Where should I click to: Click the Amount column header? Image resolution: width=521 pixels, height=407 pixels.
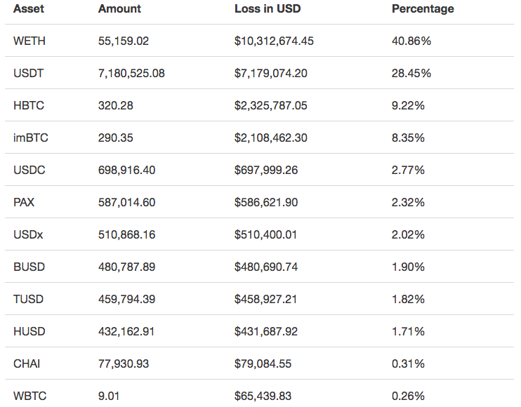click(x=119, y=9)
